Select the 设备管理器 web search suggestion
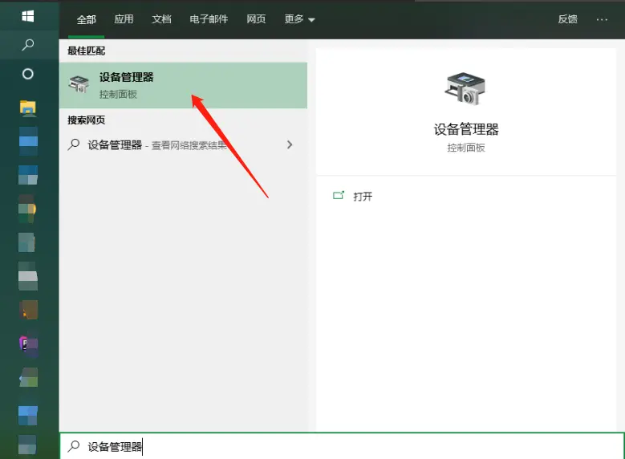625x459 pixels. [x=183, y=144]
